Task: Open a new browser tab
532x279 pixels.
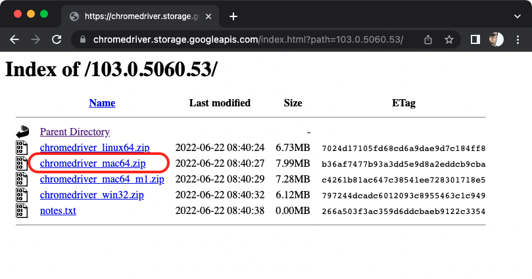Action: [233, 16]
